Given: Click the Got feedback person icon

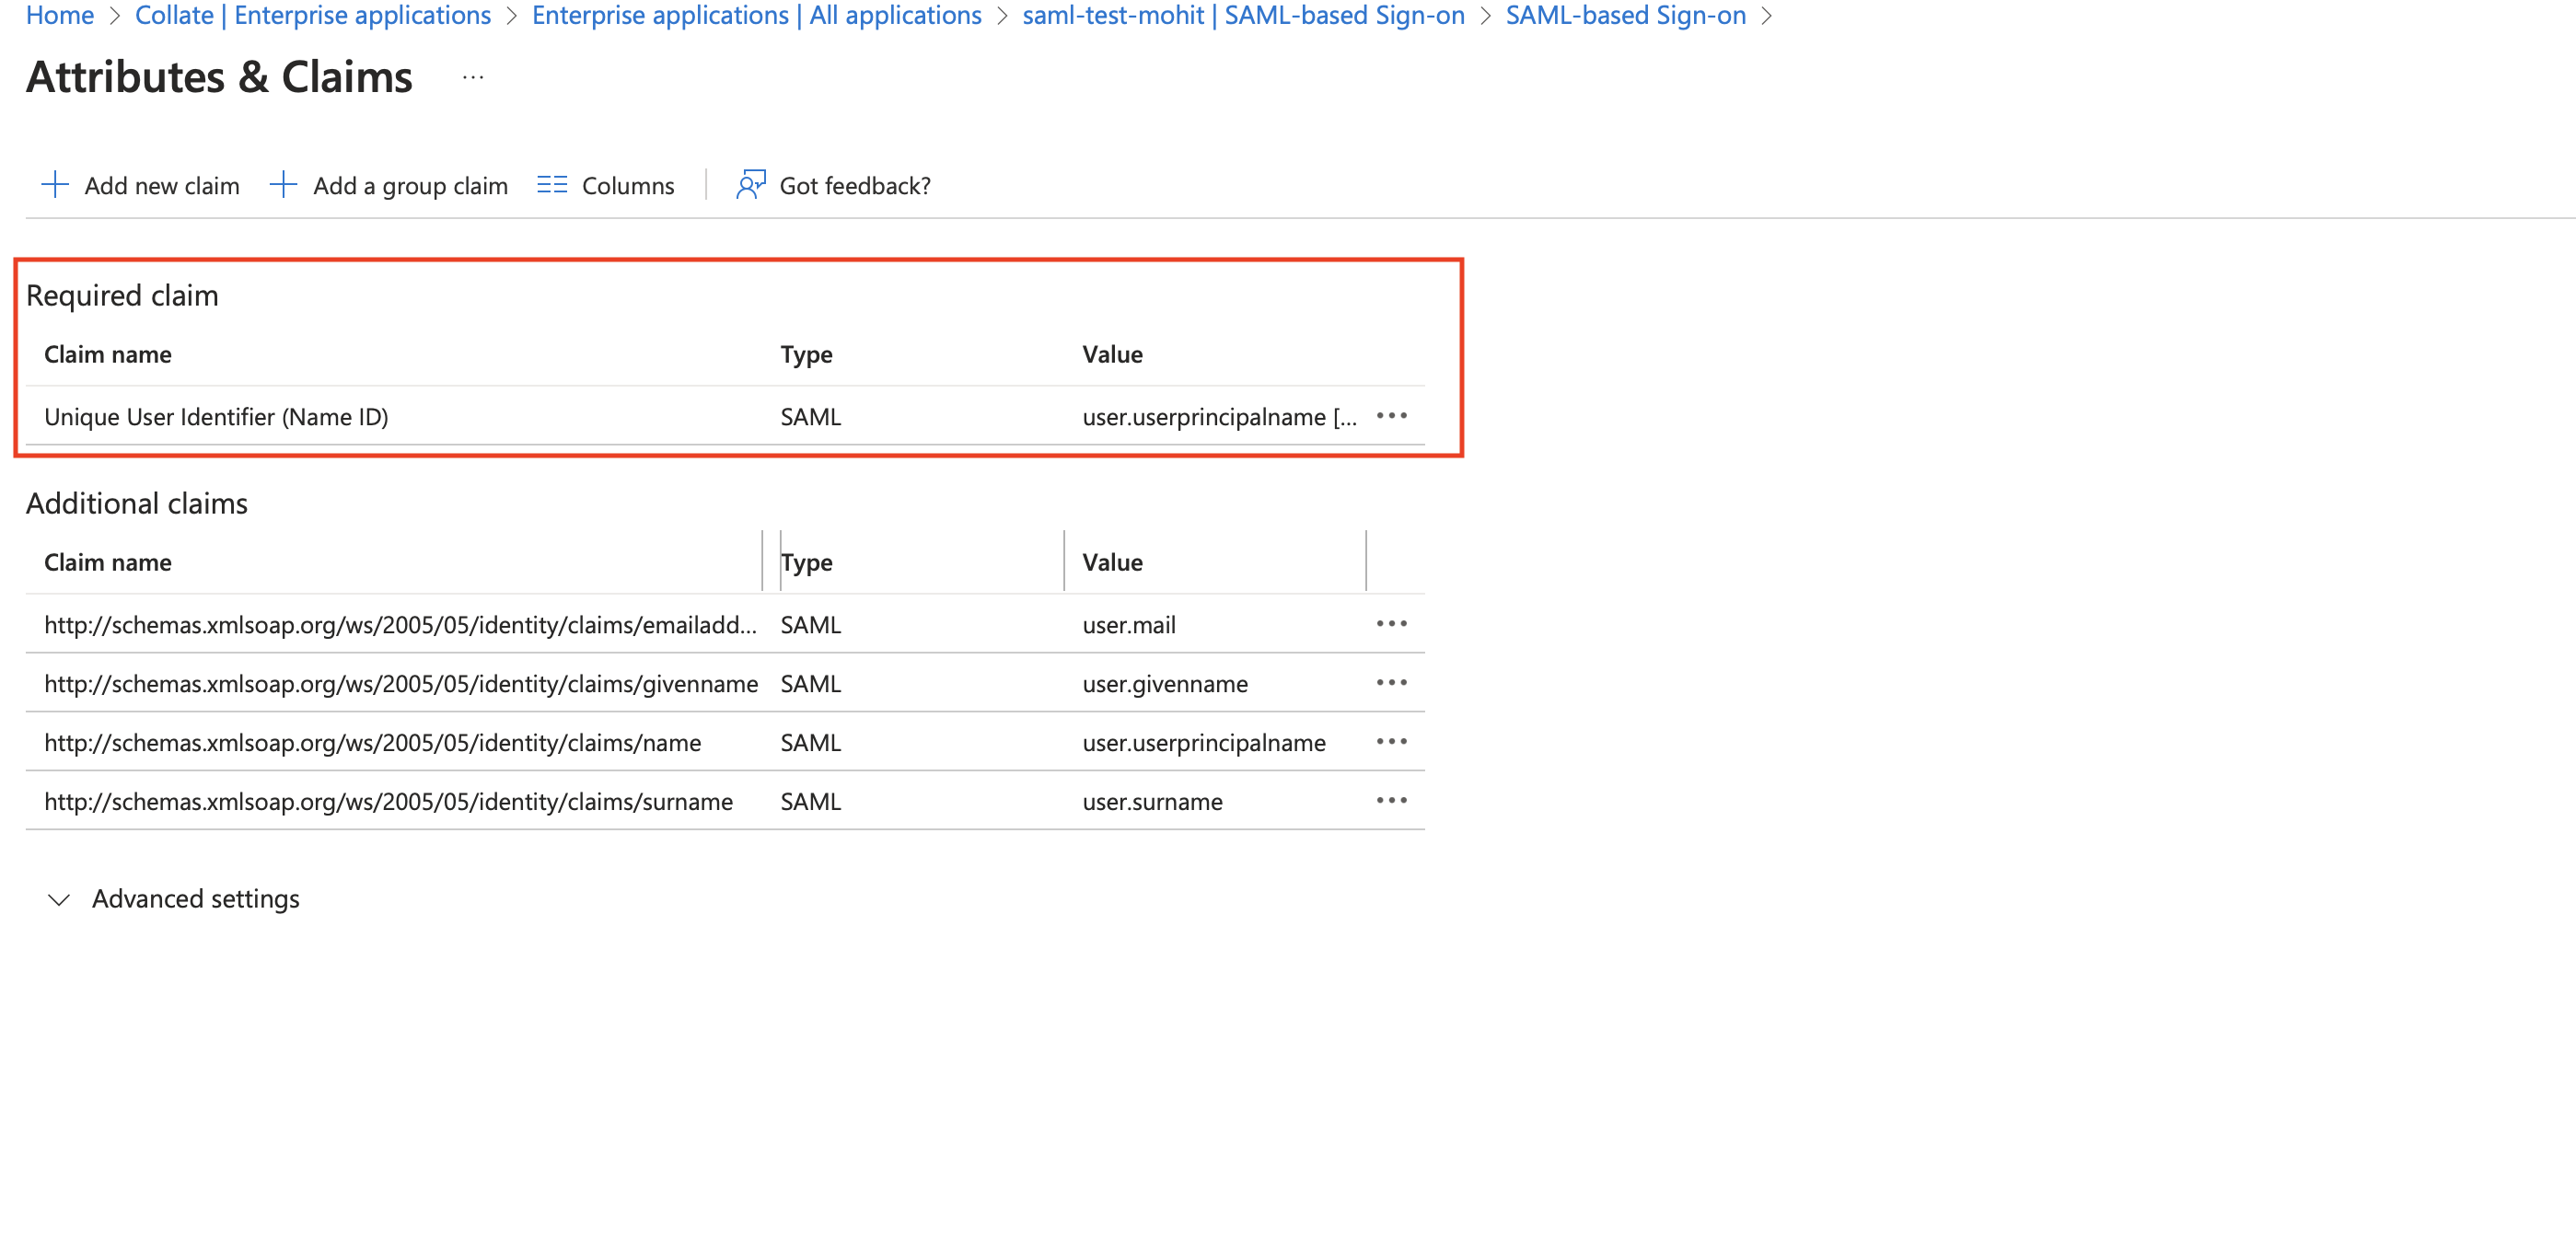Looking at the screenshot, I should (750, 185).
